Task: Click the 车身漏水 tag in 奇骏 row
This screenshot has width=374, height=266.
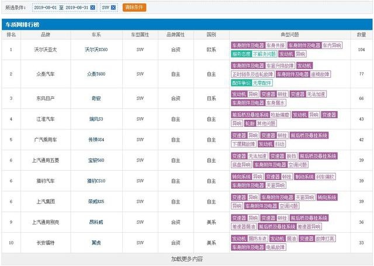Action: click(x=275, y=102)
